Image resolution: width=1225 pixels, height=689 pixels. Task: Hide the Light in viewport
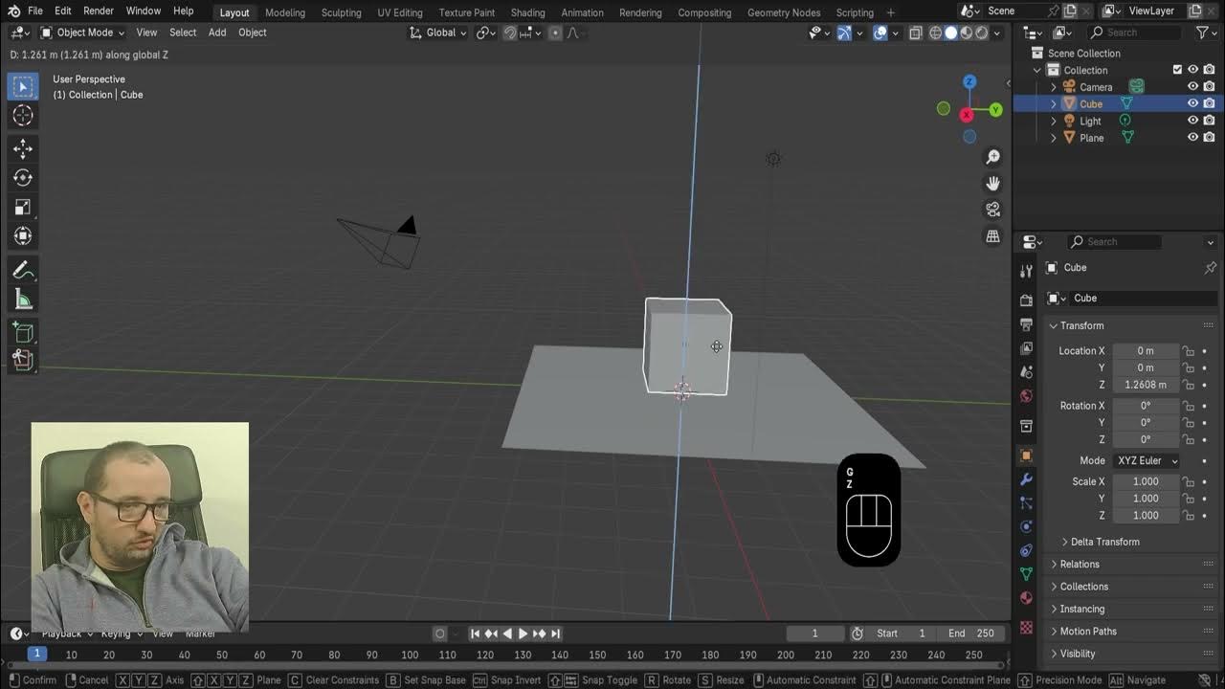pyautogui.click(x=1192, y=121)
